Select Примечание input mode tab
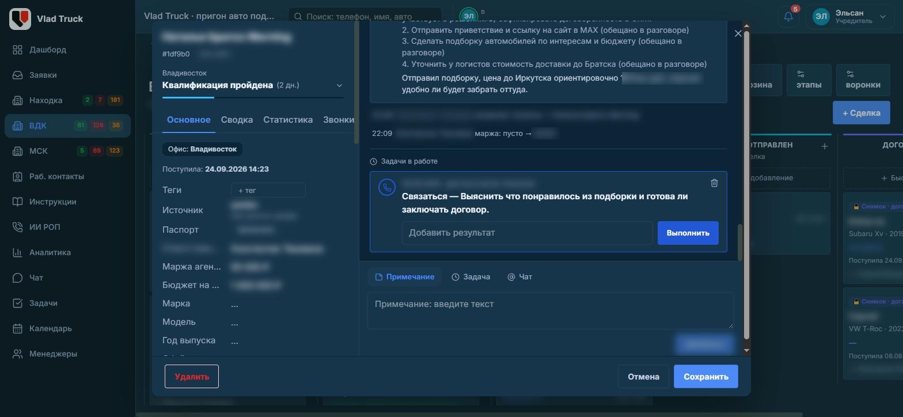Image resolution: width=903 pixels, height=417 pixels. pyautogui.click(x=404, y=277)
